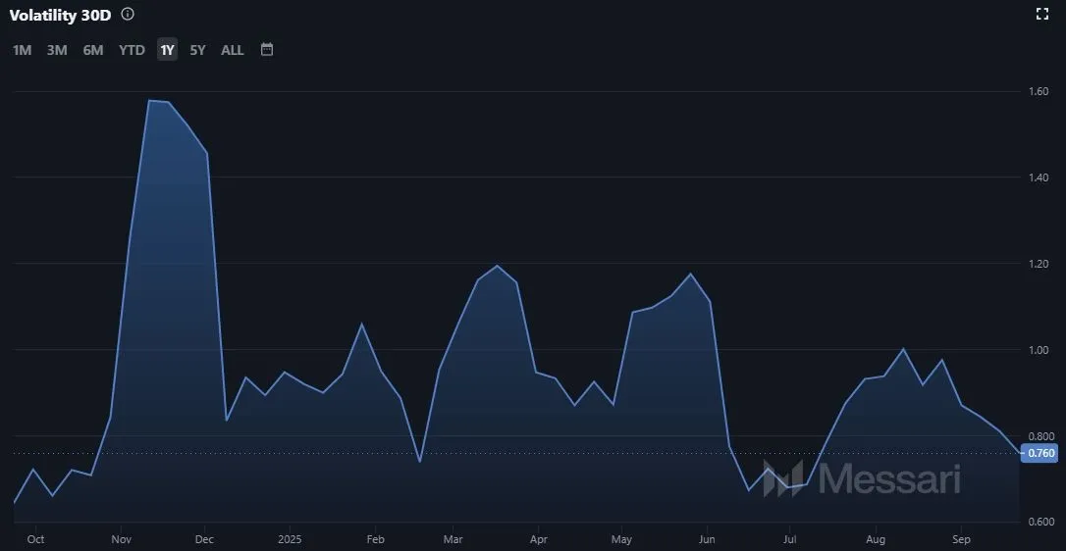Click the Nov label on time axis
This screenshot has height=551, width=1066.
tap(122, 539)
